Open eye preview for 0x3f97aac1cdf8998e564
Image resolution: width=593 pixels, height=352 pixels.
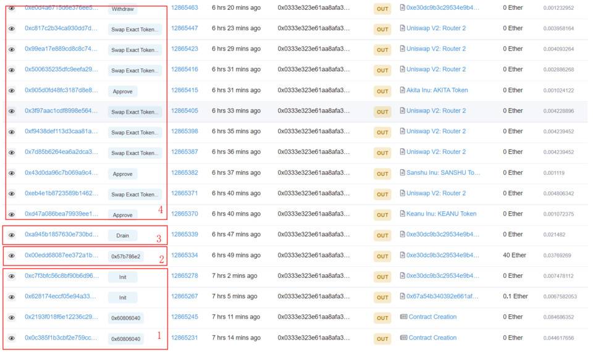(x=12, y=111)
